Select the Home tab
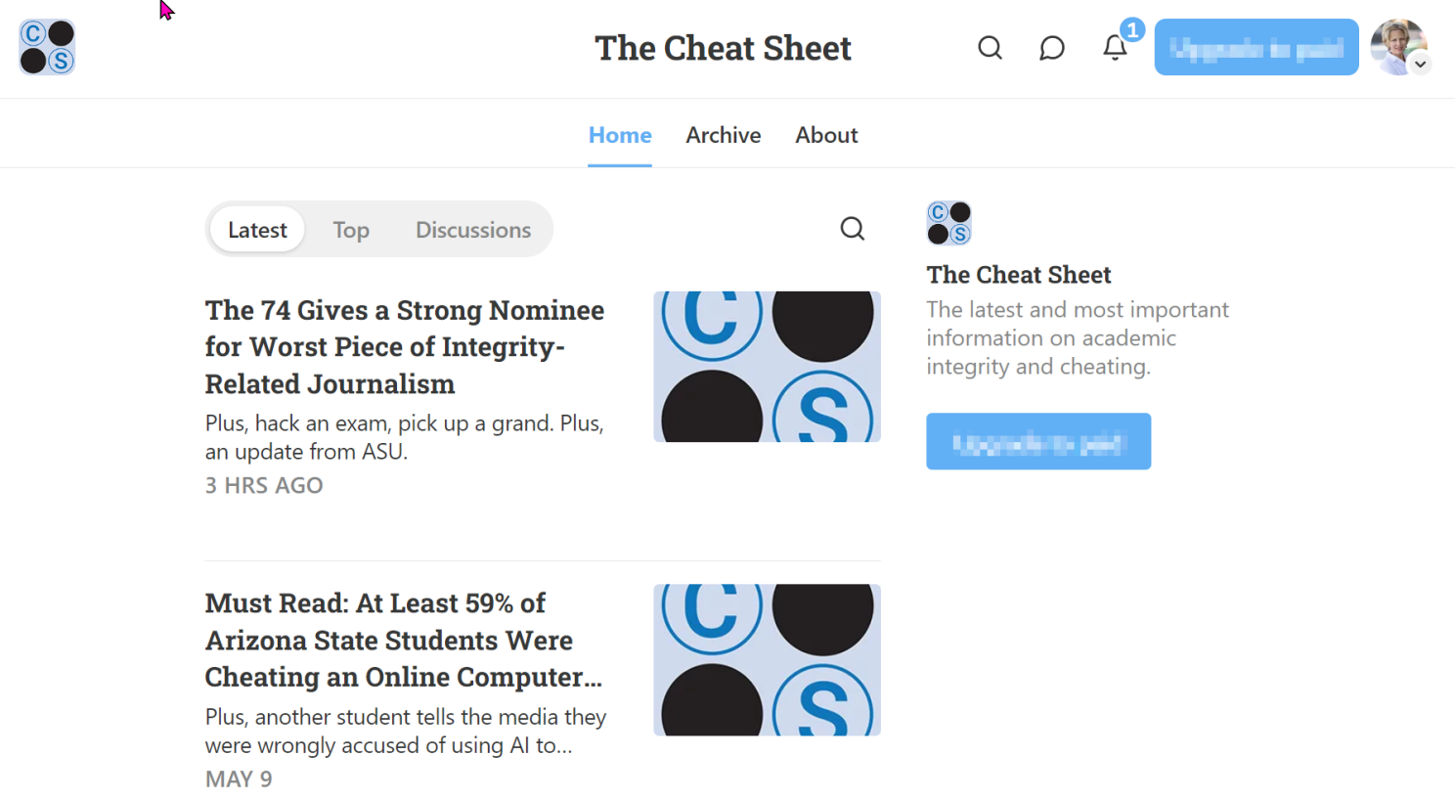 [619, 135]
